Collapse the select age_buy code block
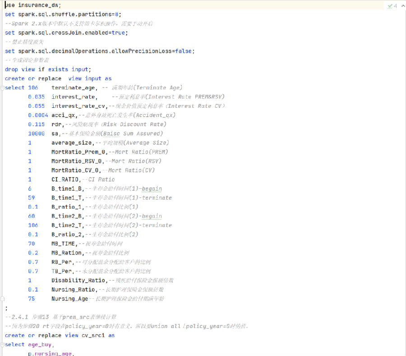The width and height of the screenshot is (406, 356). 2,345
